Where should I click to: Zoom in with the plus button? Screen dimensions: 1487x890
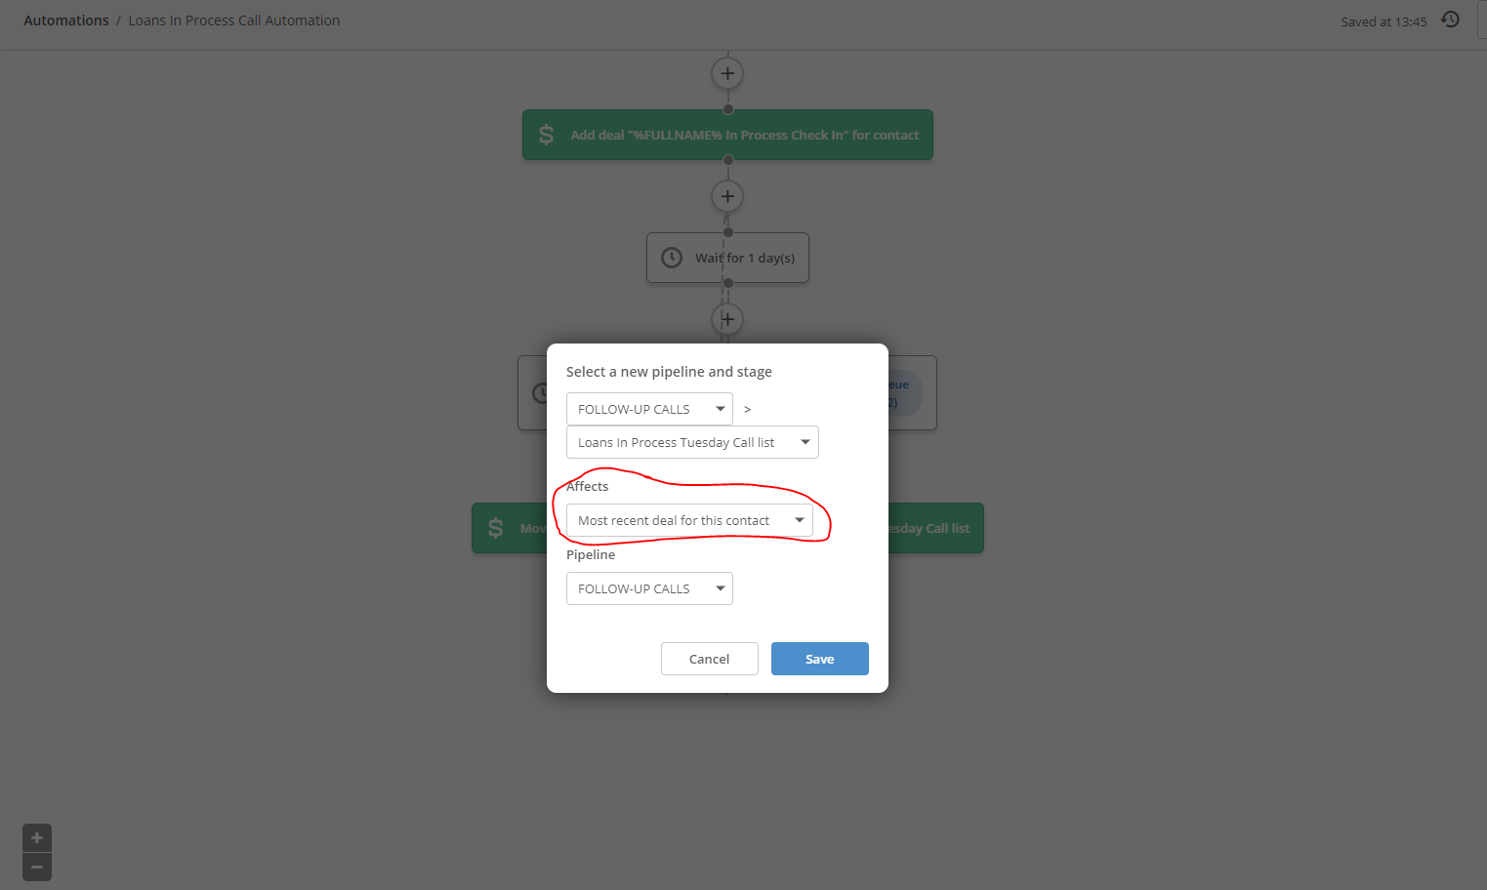click(x=37, y=838)
